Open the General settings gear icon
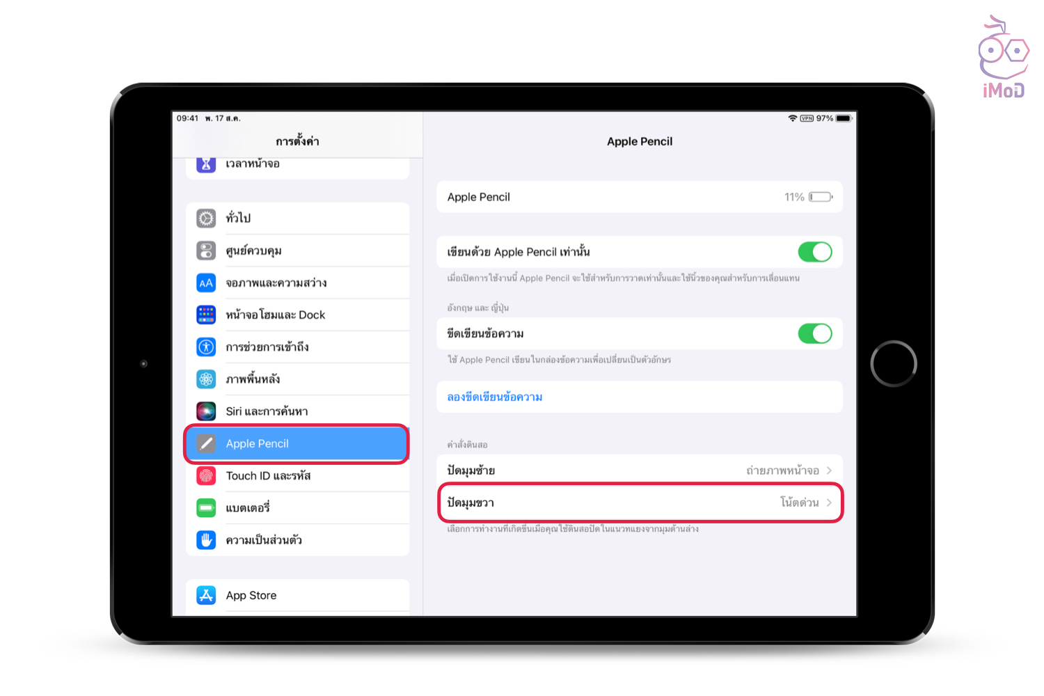Image resolution: width=1044 pixels, height=696 pixels. coord(206,219)
